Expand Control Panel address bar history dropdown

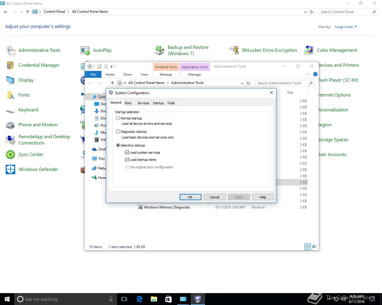(305, 12)
